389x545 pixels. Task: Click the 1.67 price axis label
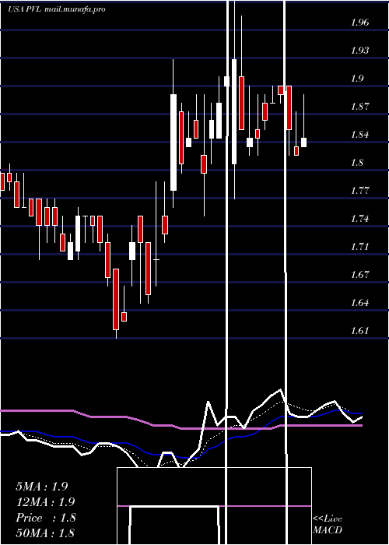tap(359, 275)
